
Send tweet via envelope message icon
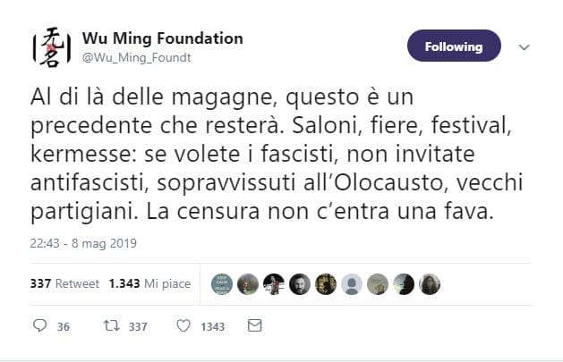(x=255, y=326)
